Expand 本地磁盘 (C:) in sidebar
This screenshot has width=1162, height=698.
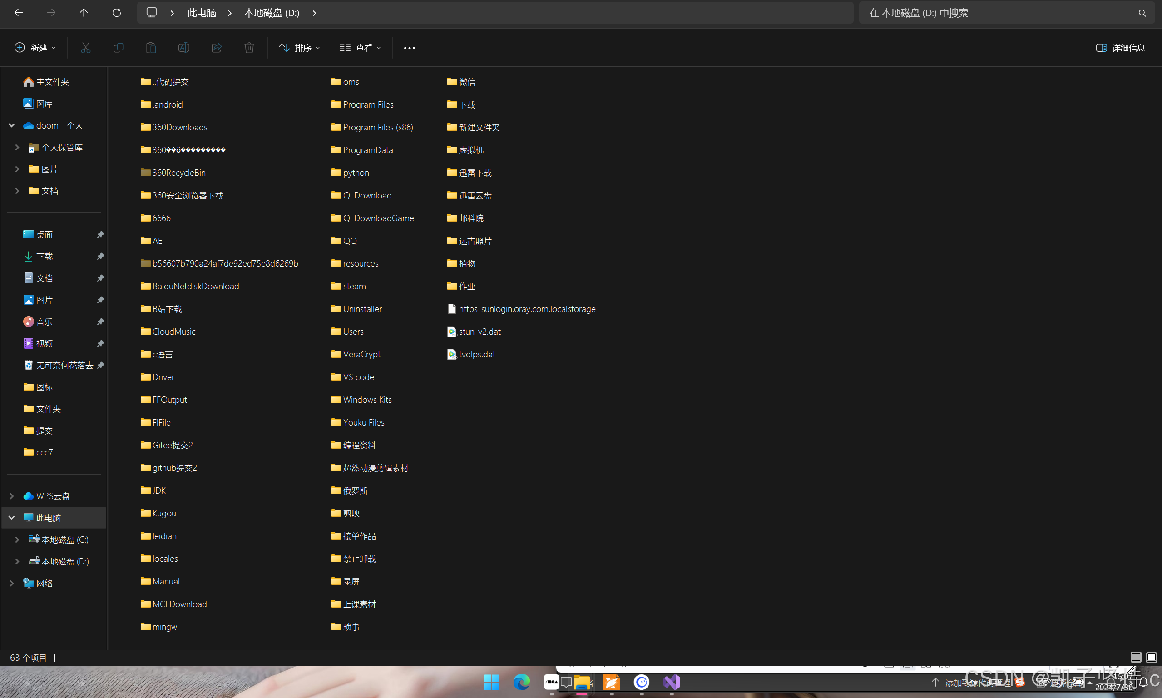tap(17, 540)
